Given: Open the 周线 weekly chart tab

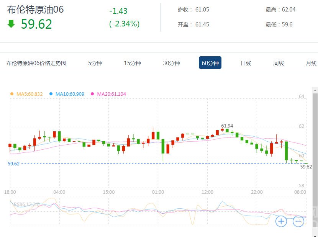Looking at the screenshot, I should pyautogui.click(x=279, y=63).
